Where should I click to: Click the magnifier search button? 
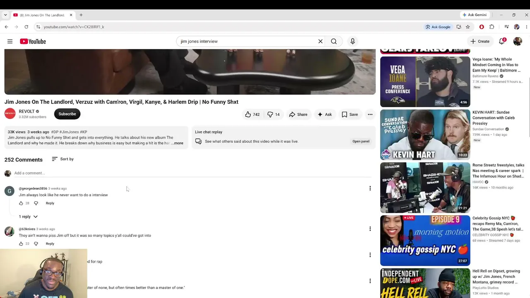(334, 41)
